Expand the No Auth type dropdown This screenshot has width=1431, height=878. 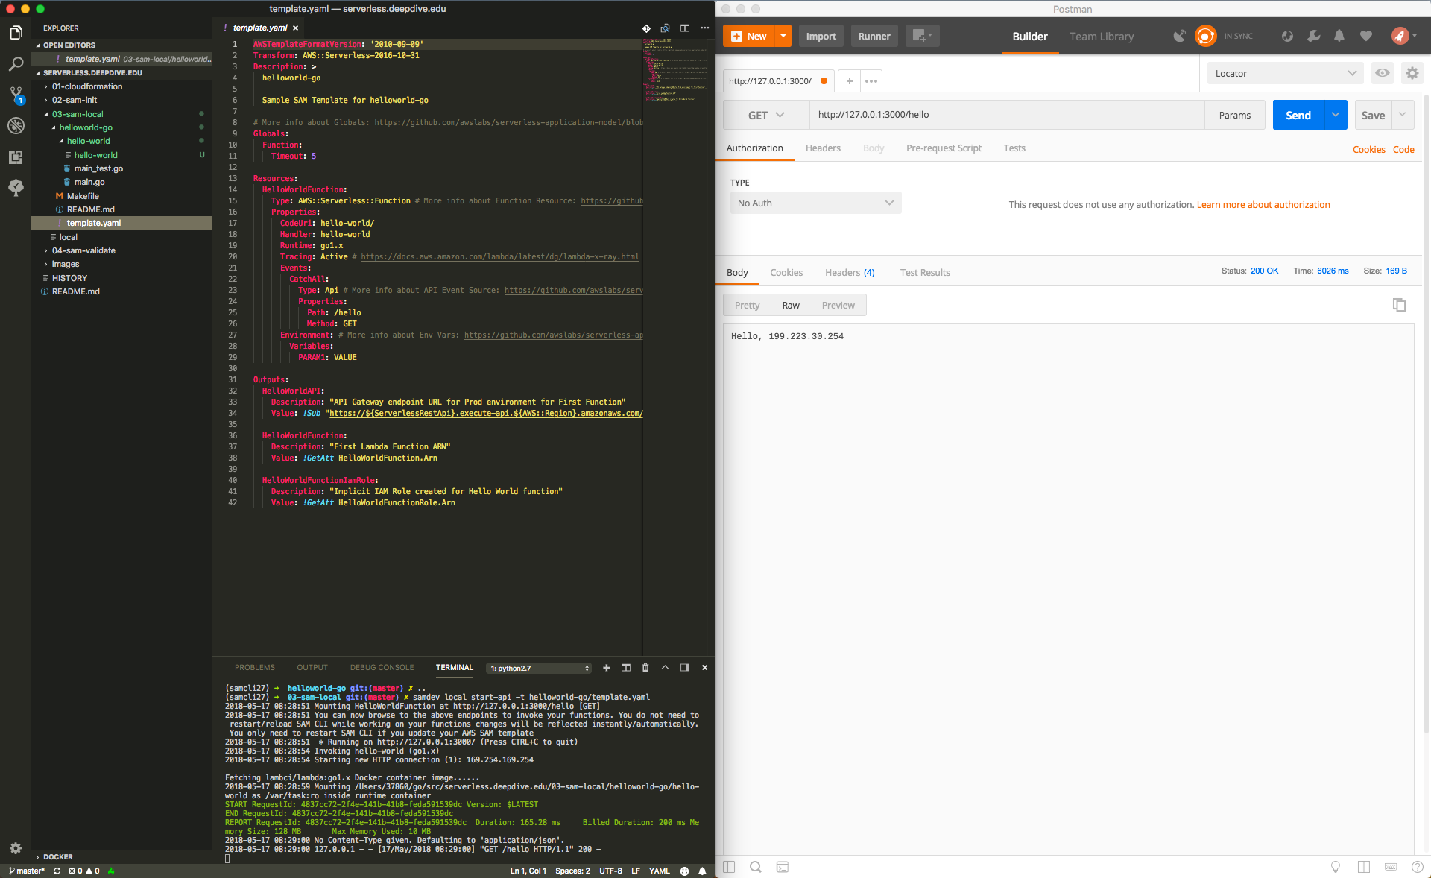tap(815, 203)
